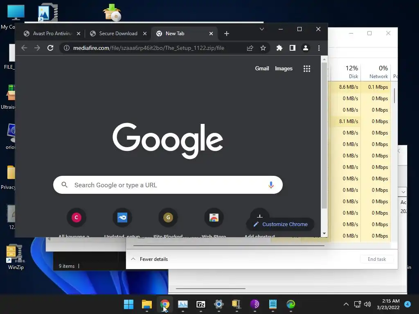This screenshot has height=314, width=419.
Task: Share this page icon in address bar
Action: click(250, 48)
